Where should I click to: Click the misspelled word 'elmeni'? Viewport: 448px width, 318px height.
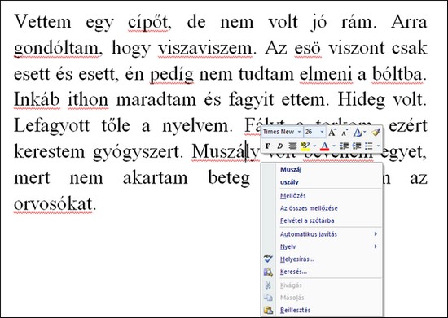(x=326, y=74)
